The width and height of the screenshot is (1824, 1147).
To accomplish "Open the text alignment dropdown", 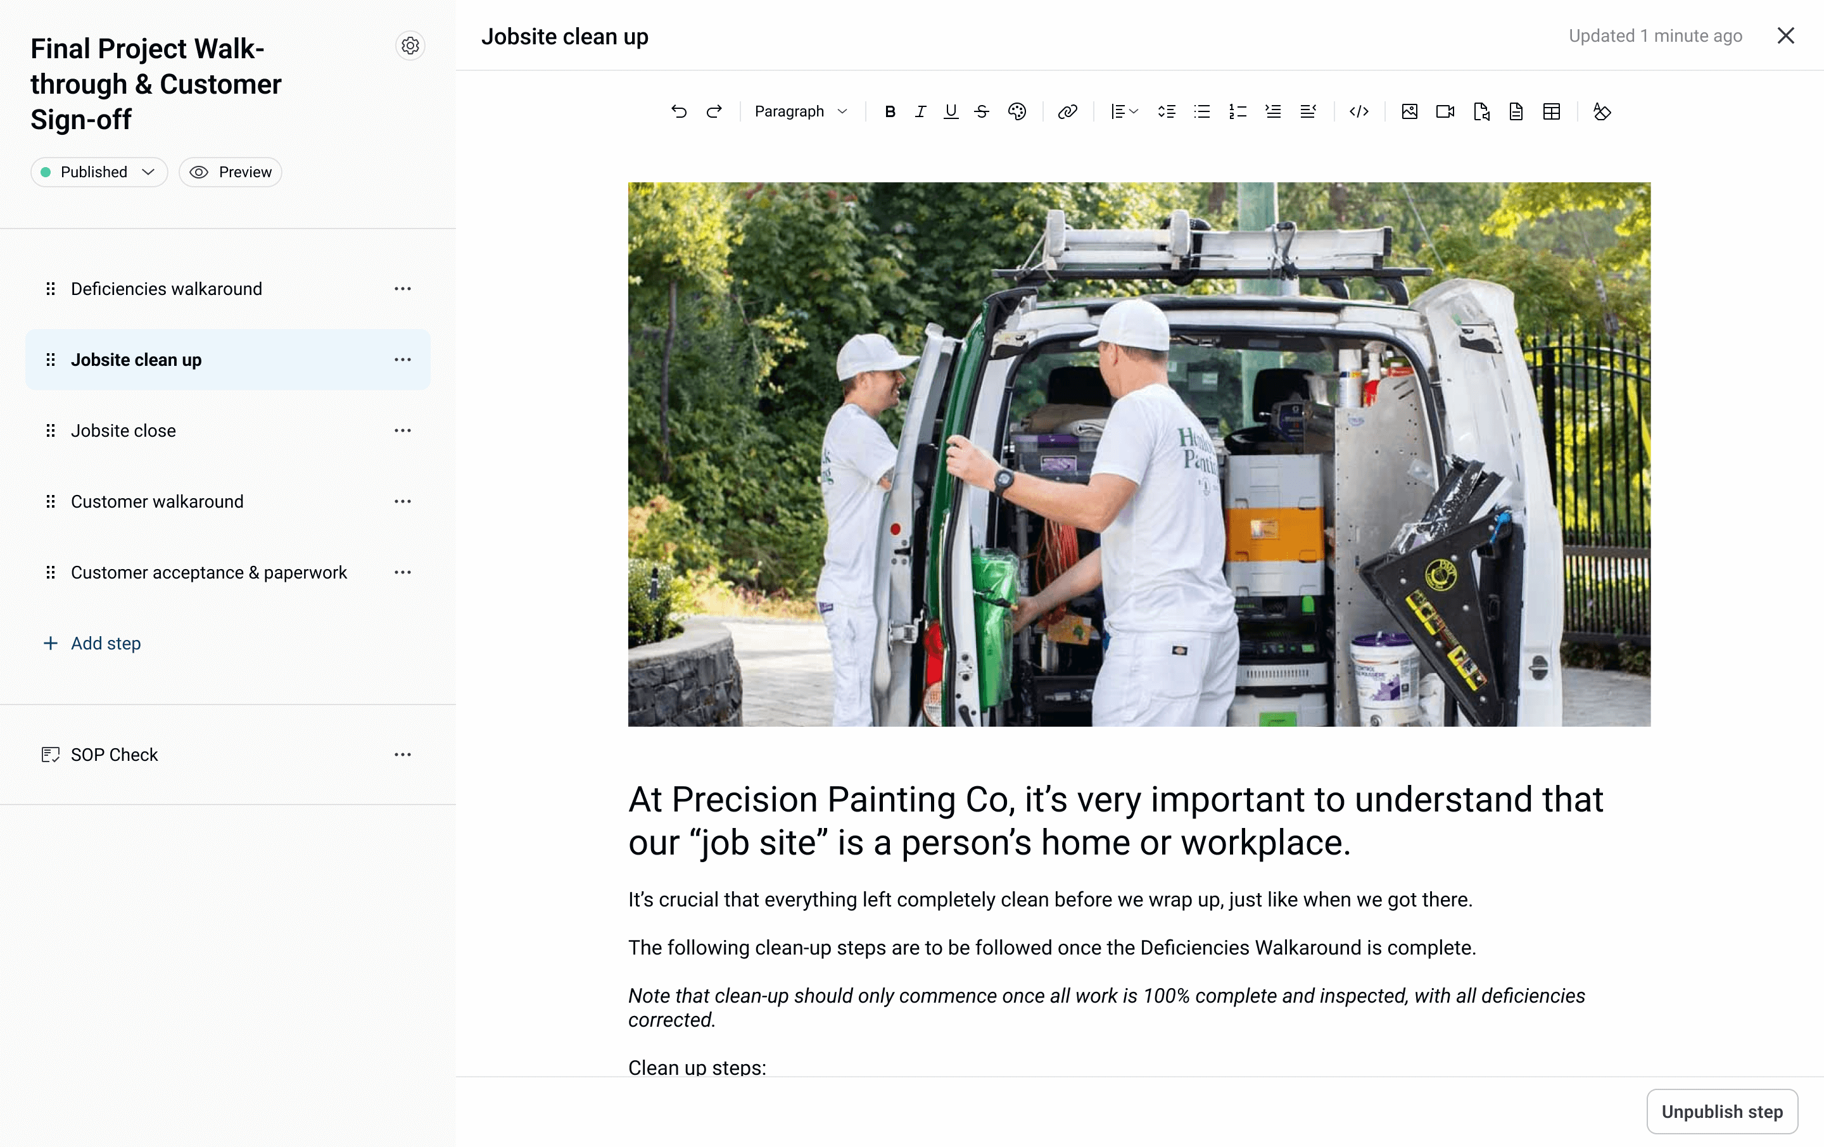I will tap(1124, 112).
